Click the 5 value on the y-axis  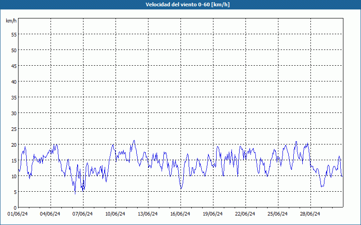[15, 192]
